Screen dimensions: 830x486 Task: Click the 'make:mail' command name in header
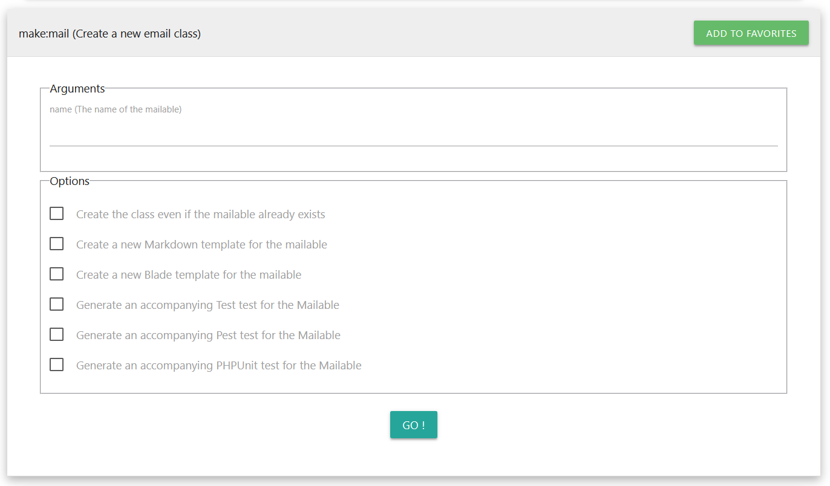click(44, 34)
